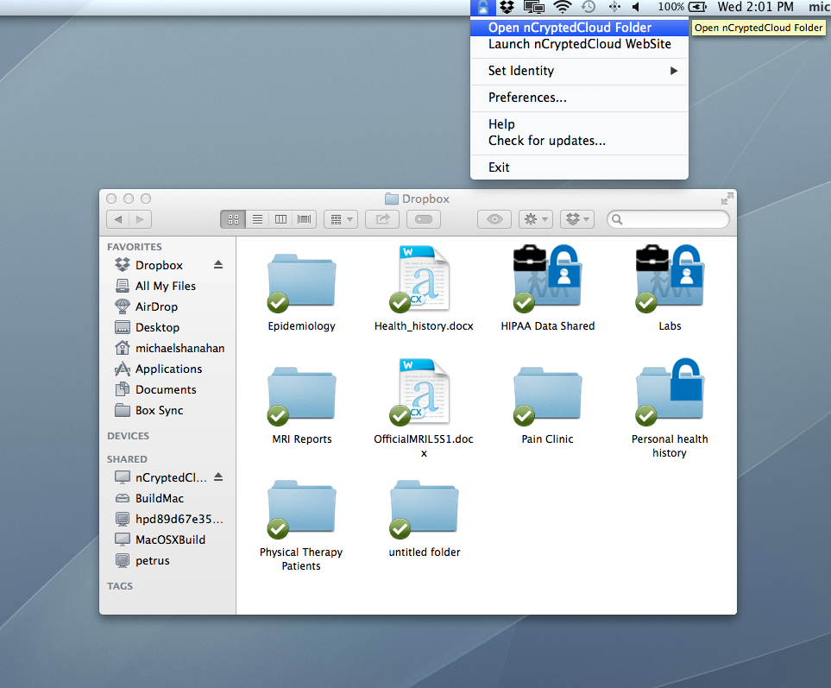Click the Finder search field
Image resolution: width=831 pixels, height=688 pixels.
[668, 219]
